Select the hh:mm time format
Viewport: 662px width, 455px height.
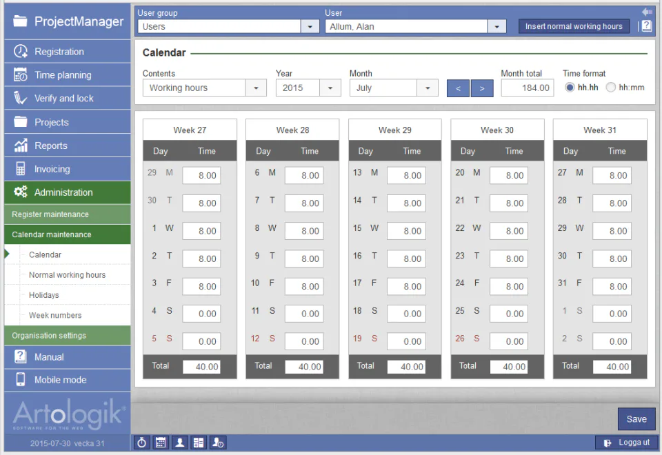click(610, 88)
